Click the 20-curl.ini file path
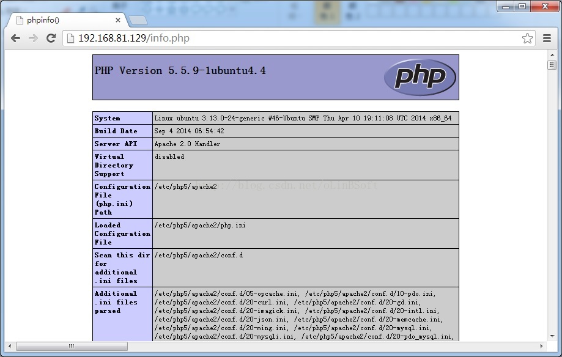Viewport: 562px width, 357px height. [x=221, y=302]
